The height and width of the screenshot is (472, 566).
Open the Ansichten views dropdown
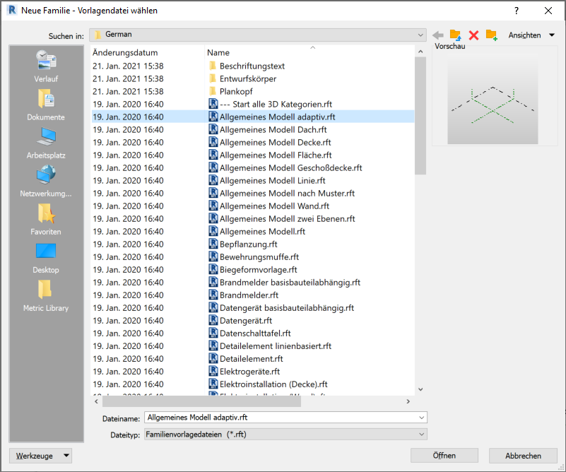(x=531, y=35)
